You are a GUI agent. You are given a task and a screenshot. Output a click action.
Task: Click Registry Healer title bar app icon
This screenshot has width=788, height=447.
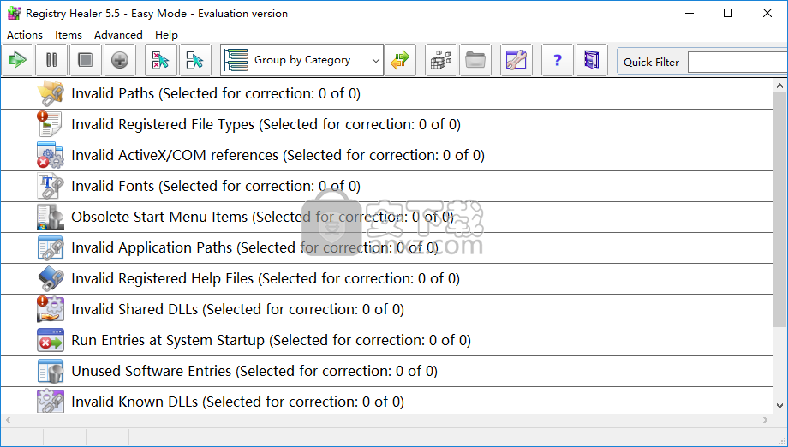point(14,13)
